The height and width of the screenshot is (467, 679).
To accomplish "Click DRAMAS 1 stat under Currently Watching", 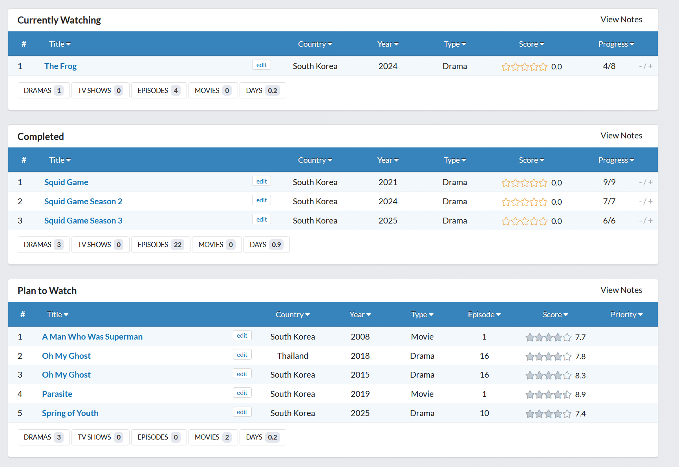I will [x=44, y=91].
